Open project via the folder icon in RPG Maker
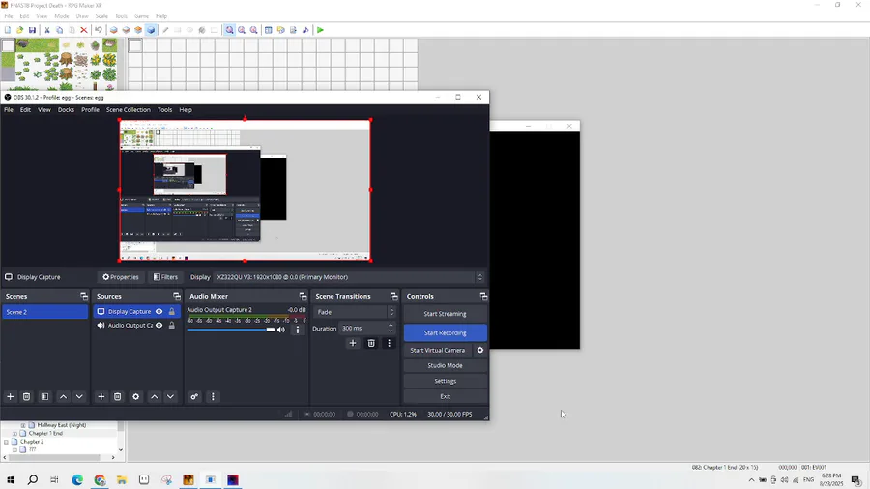The height and width of the screenshot is (489, 870). click(x=20, y=30)
